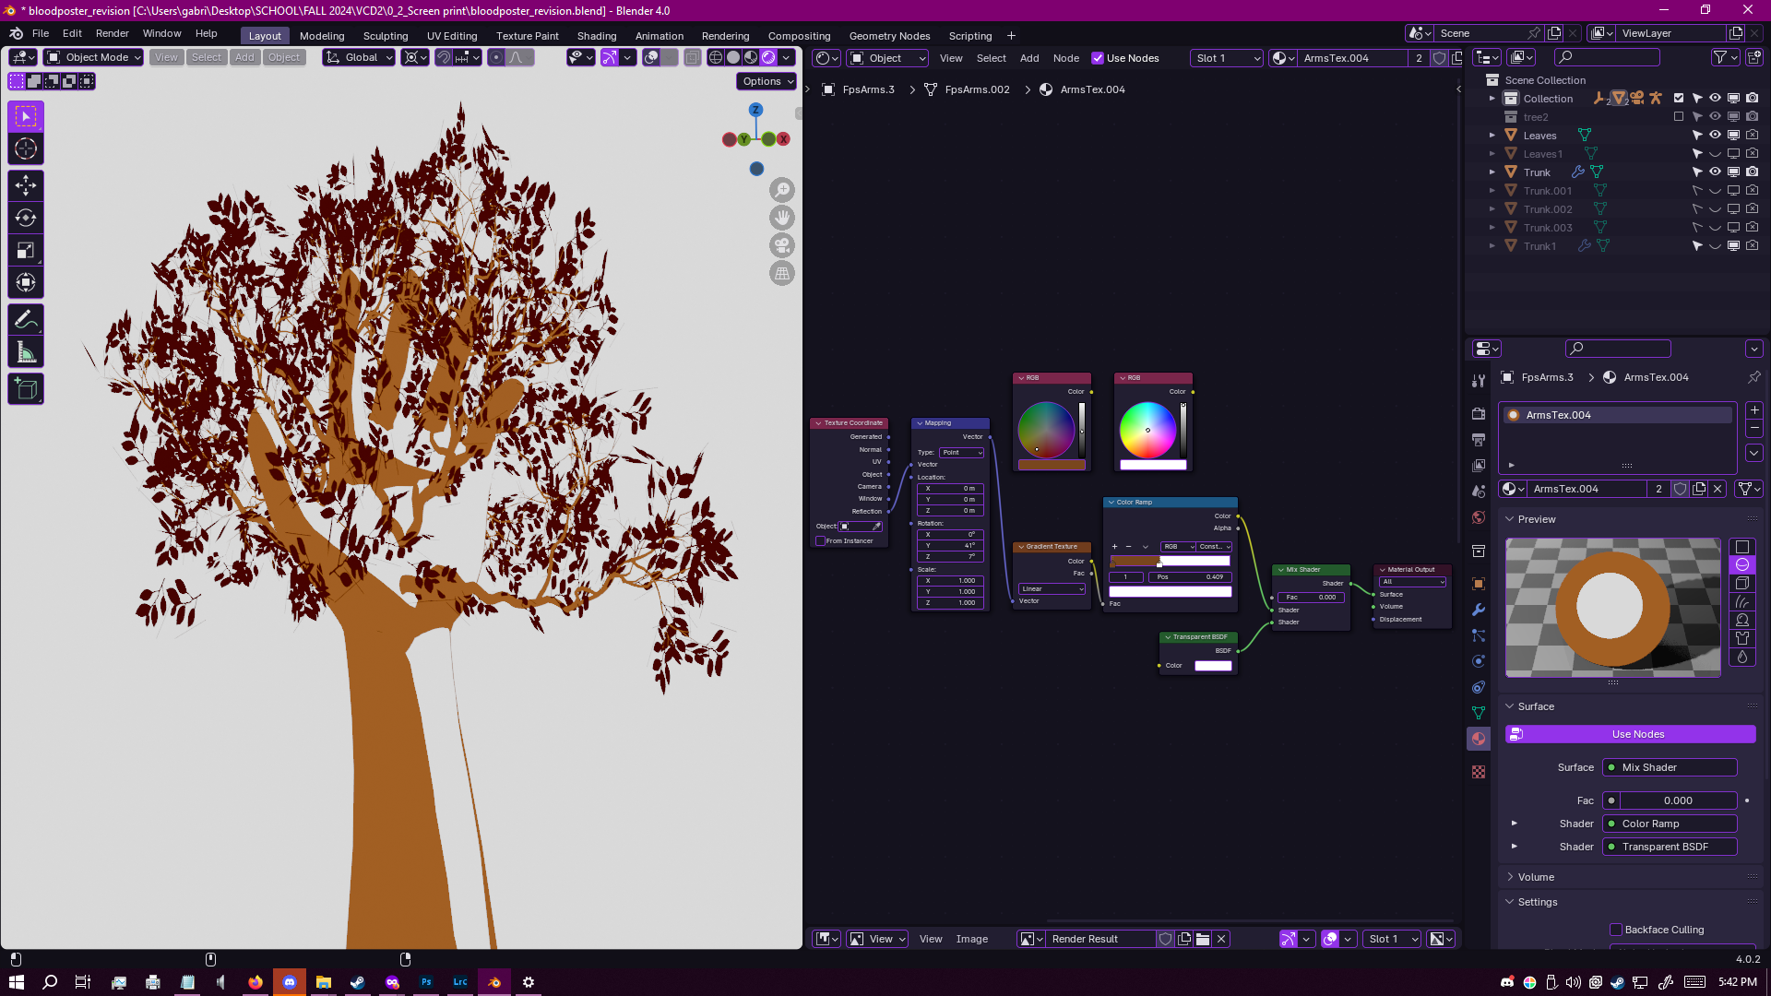Select the Annotate pencil tool
Viewport: 1771px width, 996px height.
26,319
